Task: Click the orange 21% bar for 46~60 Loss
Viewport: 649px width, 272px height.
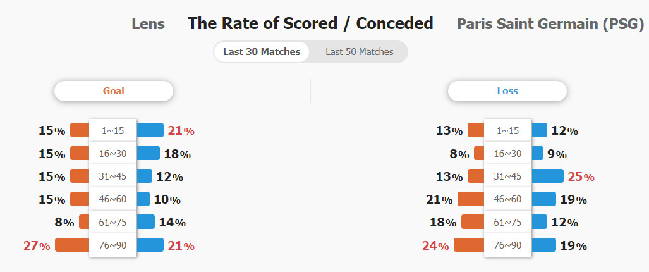Action: (471, 199)
